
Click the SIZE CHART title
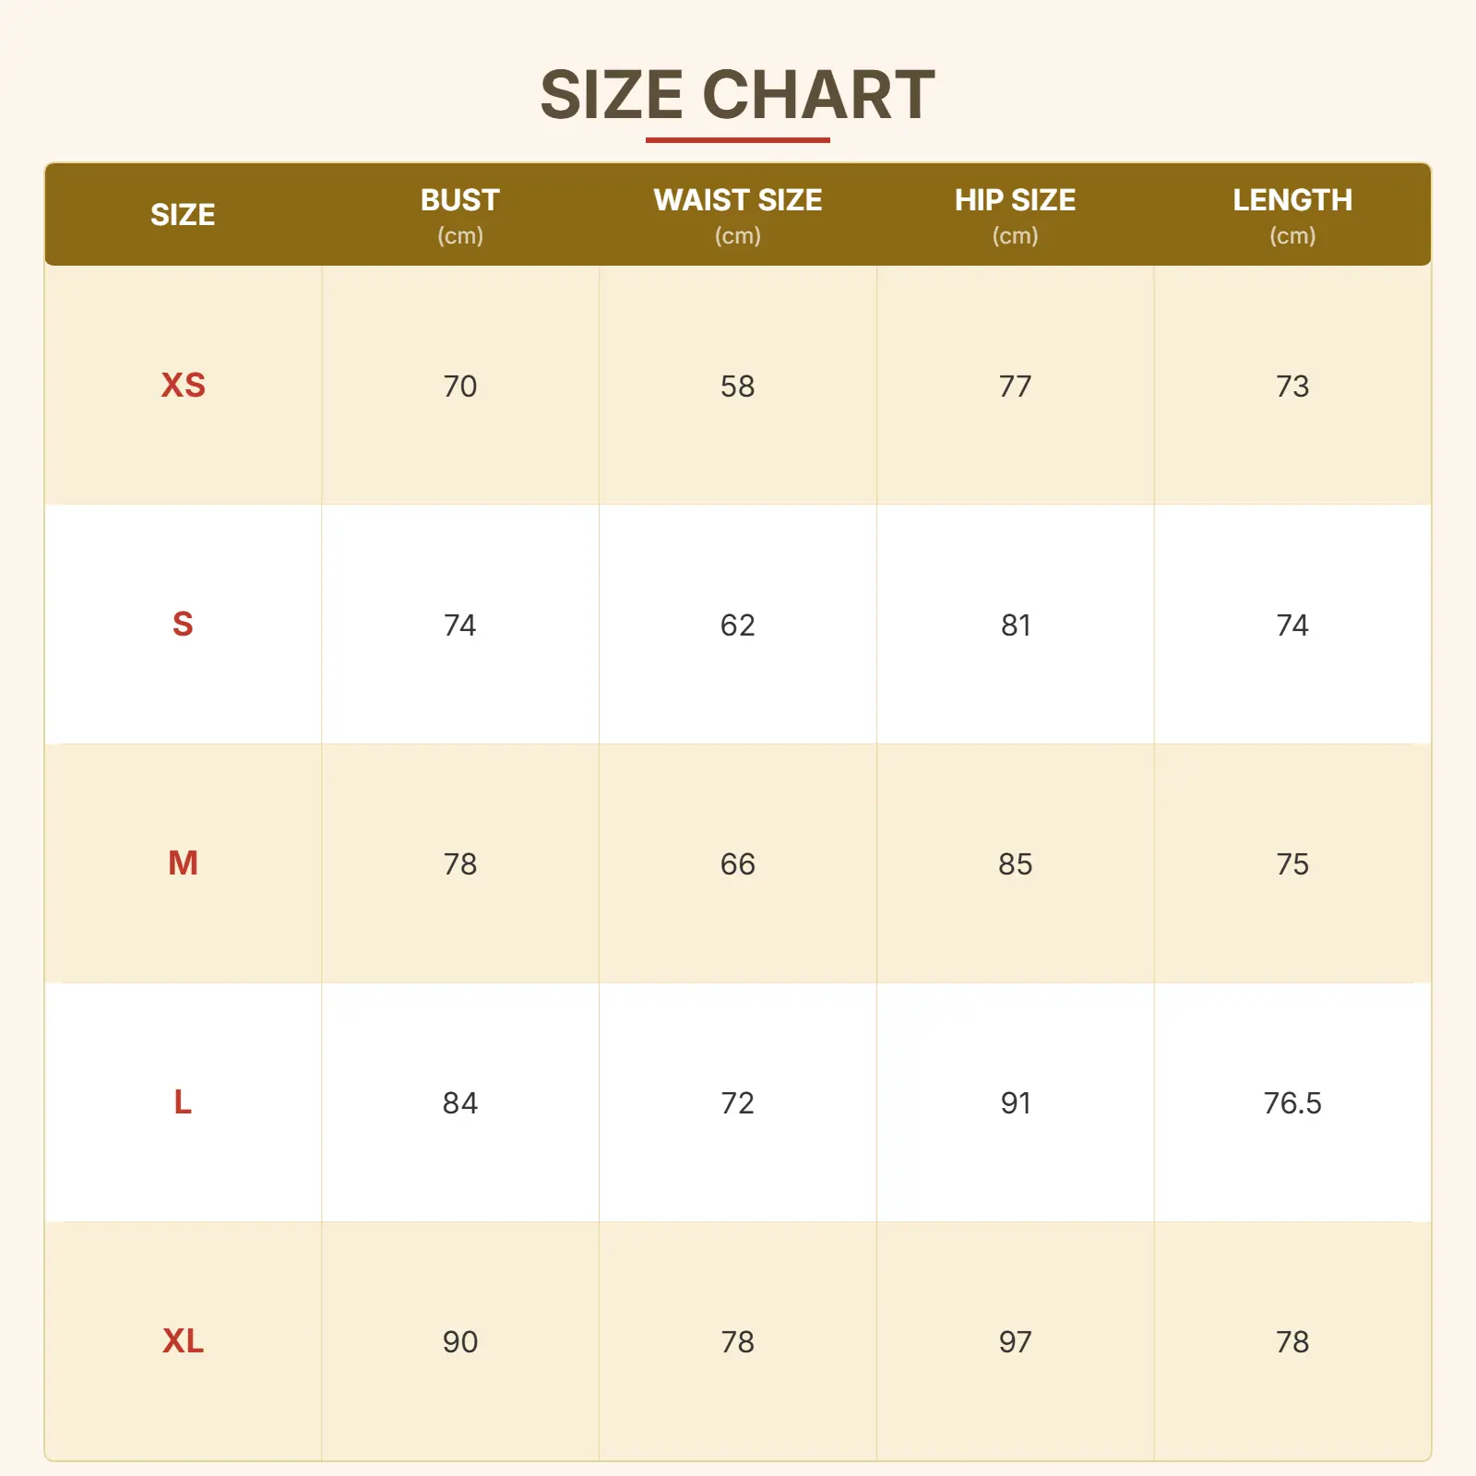click(x=737, y=95)
